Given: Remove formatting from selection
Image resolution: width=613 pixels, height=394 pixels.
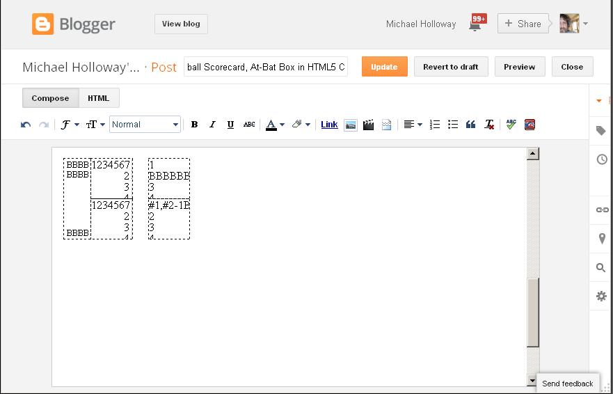Looking at the screenshot, I should click(489, 125).
